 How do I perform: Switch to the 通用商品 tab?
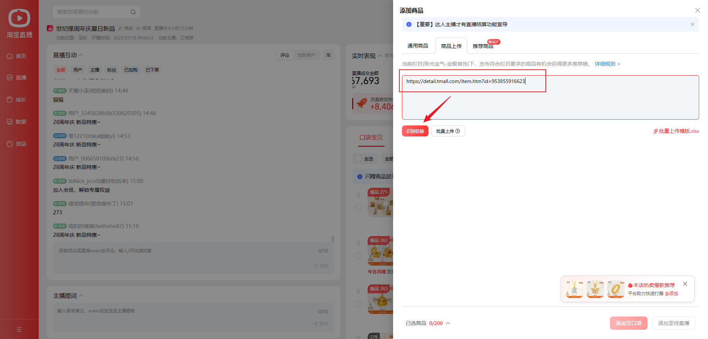417,46
